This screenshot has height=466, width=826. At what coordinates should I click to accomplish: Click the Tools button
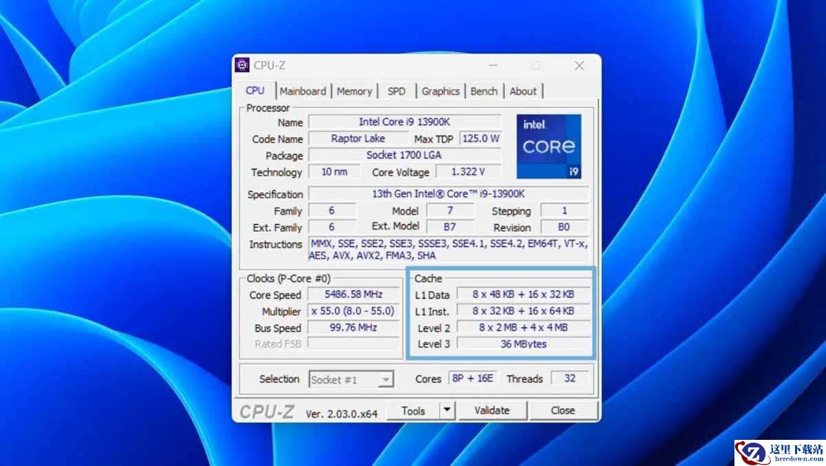pos(413,410)
